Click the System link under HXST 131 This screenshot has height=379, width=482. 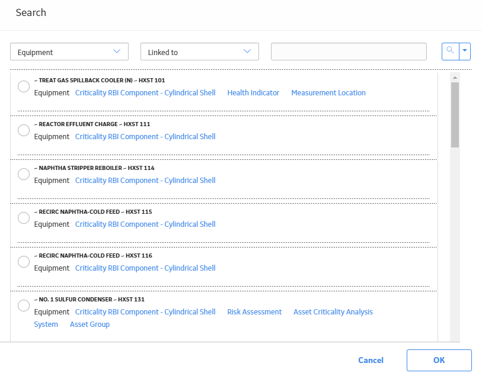(x=46, y=325)
